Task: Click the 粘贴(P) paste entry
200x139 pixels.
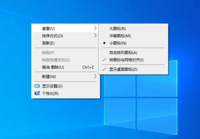Action: click(x=48, y=52)
